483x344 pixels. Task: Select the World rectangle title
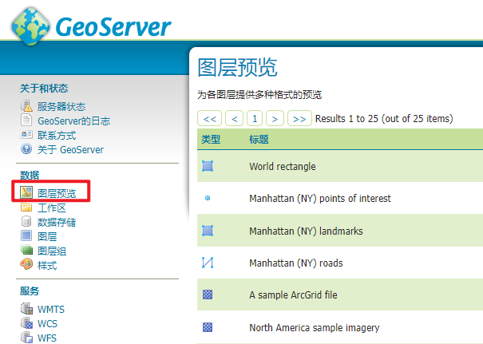pyautogui.click(x=283, y=166)
